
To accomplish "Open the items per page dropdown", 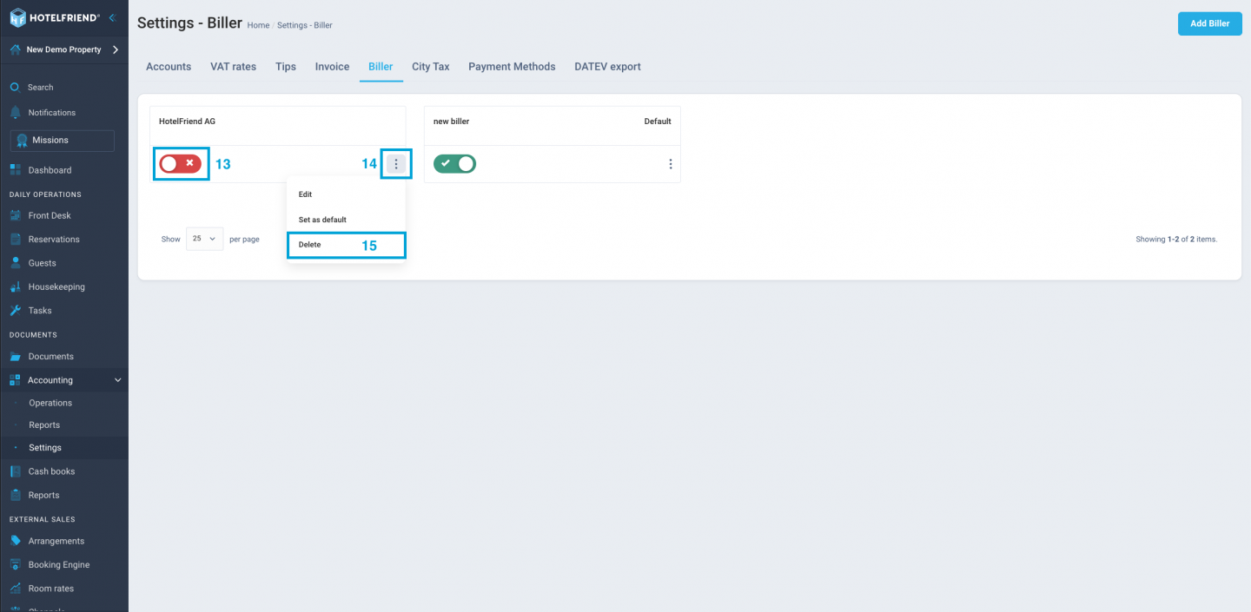I will pos(203,238).
